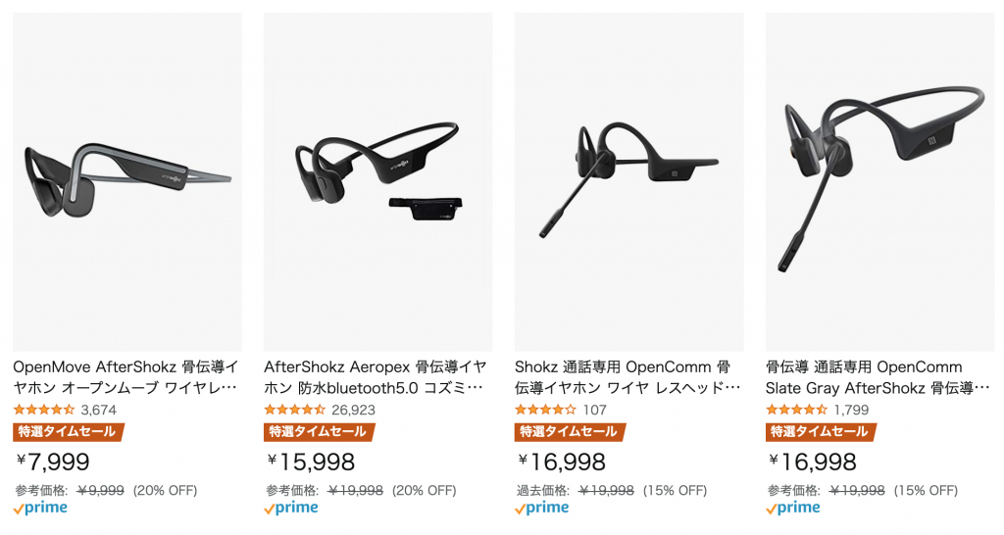Open the OpenComm Slate Gray image
Viewport: 1004px width, 535px height.
click(x=880, y=181)
